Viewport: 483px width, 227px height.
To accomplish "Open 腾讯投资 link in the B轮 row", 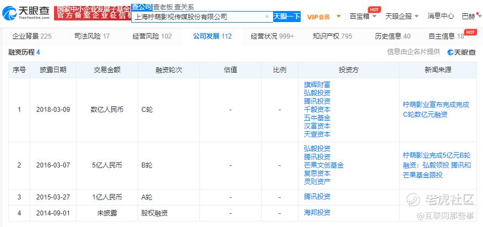I will point(317,157).
